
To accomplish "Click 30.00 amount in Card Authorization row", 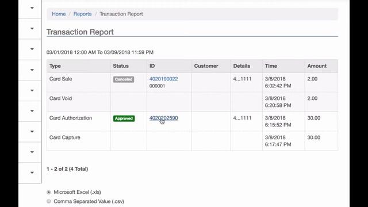I will (x=314, y=118).
